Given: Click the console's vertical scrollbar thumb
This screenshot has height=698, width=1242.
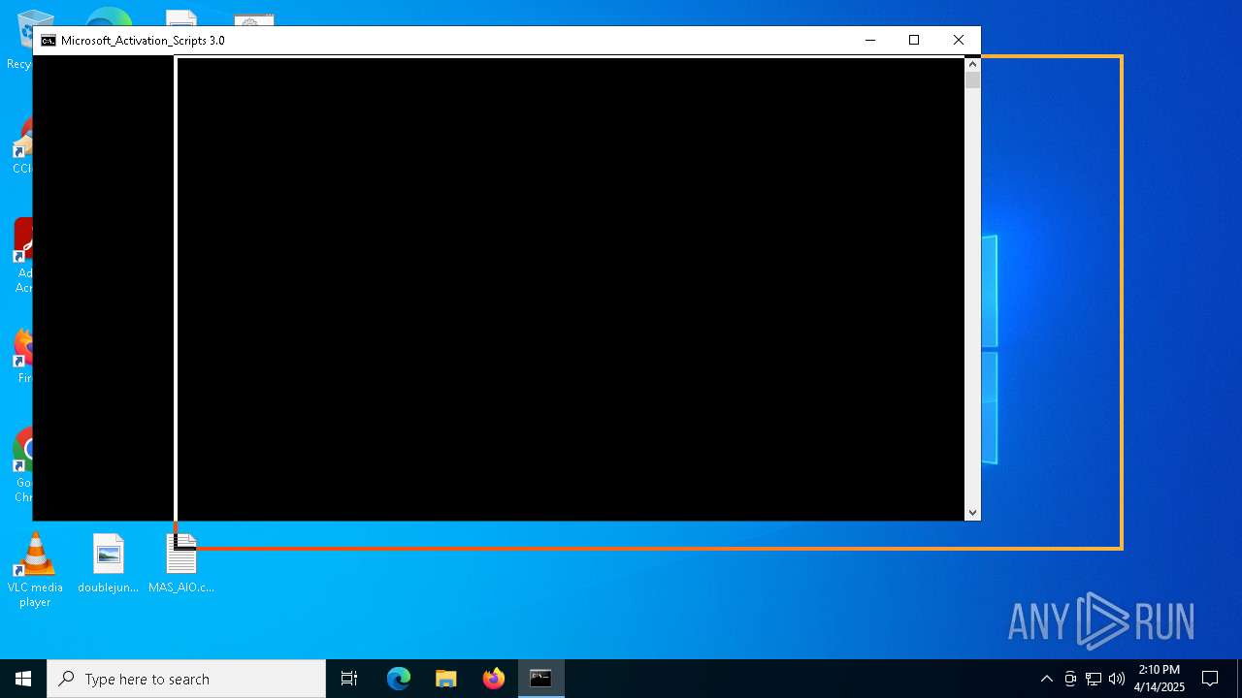Looking at the screenshot, I should pyautogui.click(x=972, y=80).
